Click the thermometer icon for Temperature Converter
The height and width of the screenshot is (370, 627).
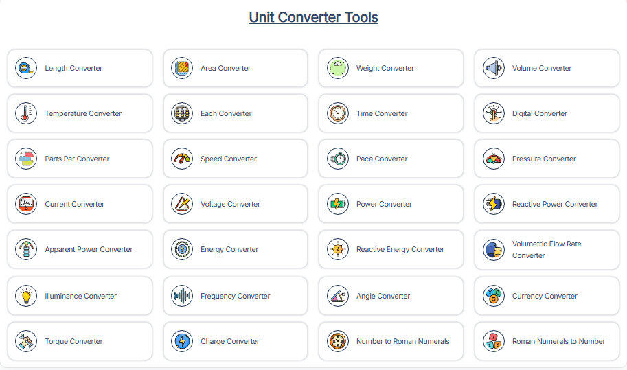(26, 113)
